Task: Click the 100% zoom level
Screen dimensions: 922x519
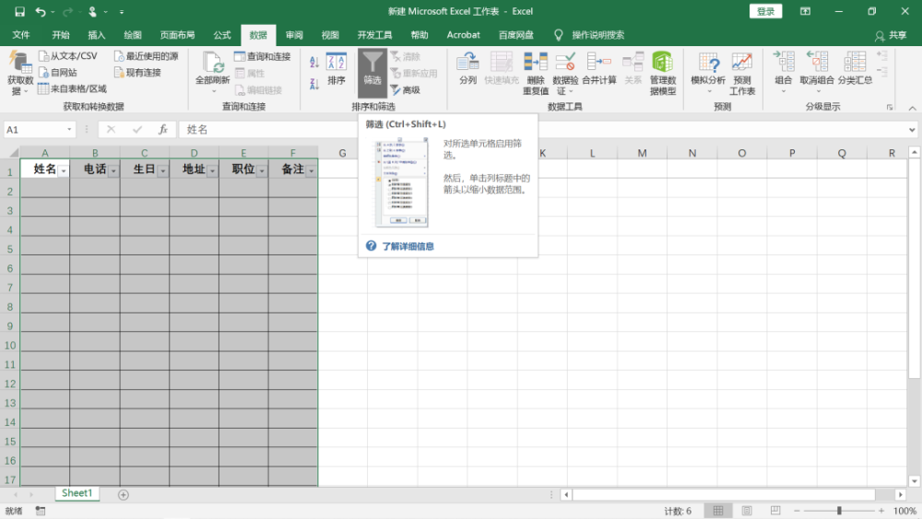Action: pos(904,511)
